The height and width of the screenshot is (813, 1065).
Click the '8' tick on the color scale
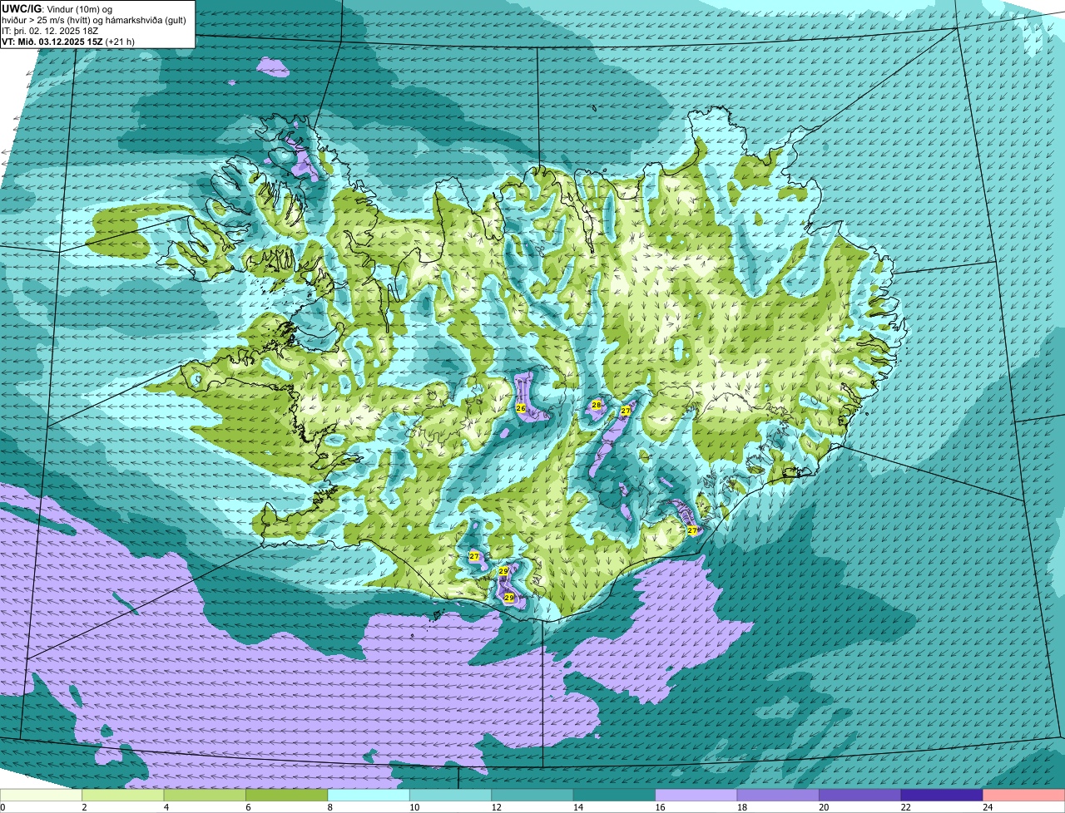tap(329, 807)
